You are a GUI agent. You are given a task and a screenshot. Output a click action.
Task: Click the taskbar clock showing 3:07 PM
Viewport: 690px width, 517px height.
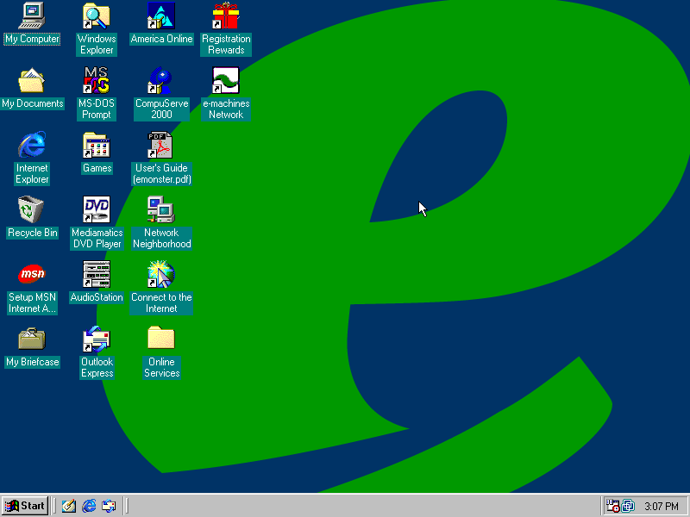click(662, 506)
